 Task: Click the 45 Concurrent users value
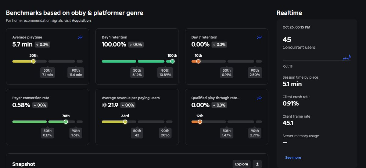[287, 40]
